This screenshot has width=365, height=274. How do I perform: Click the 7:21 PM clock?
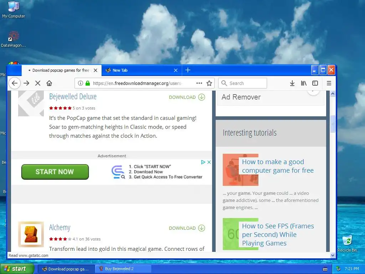pyautogui.click(x=352, y=269)
